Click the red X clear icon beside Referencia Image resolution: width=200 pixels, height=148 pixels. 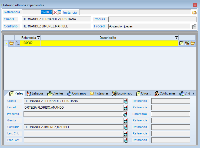(55, 12)
